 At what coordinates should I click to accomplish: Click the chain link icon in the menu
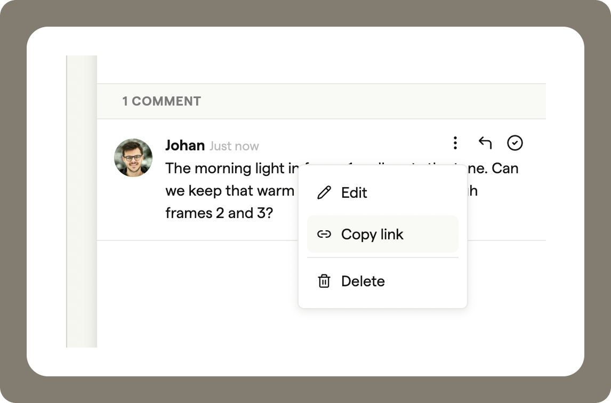click(x=324, y=234)
